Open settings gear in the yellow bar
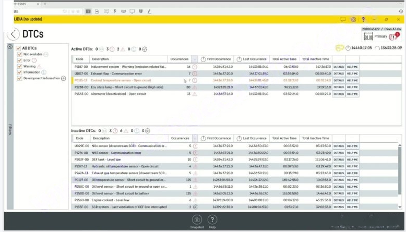Screen dimensions: 406x232 tap(353, 19)
